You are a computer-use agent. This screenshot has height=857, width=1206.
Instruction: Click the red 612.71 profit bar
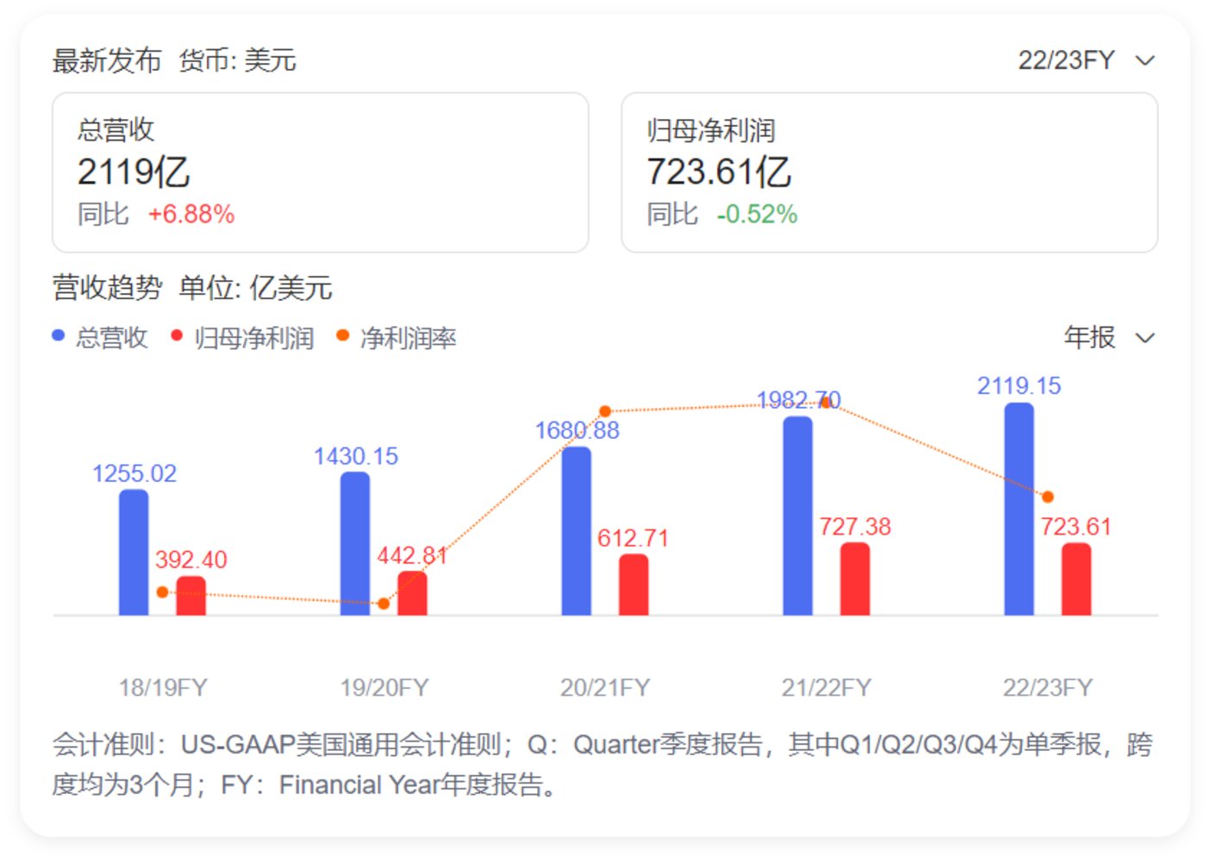tap(634, 584)
